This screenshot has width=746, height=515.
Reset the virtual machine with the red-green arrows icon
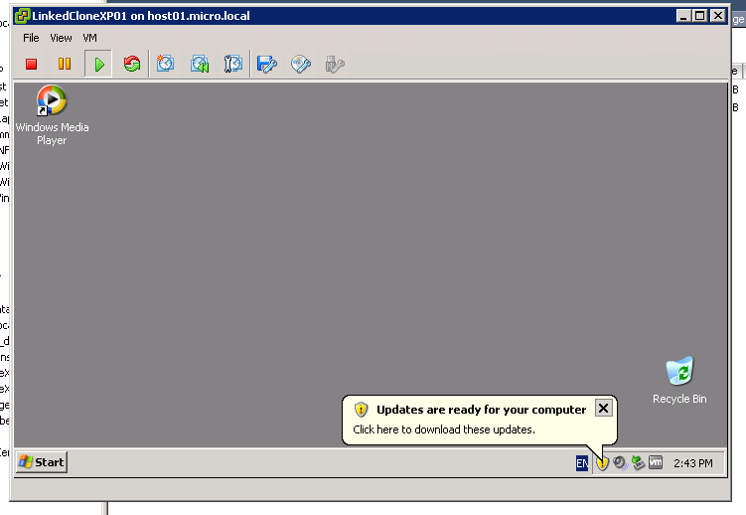pos(132,64)
